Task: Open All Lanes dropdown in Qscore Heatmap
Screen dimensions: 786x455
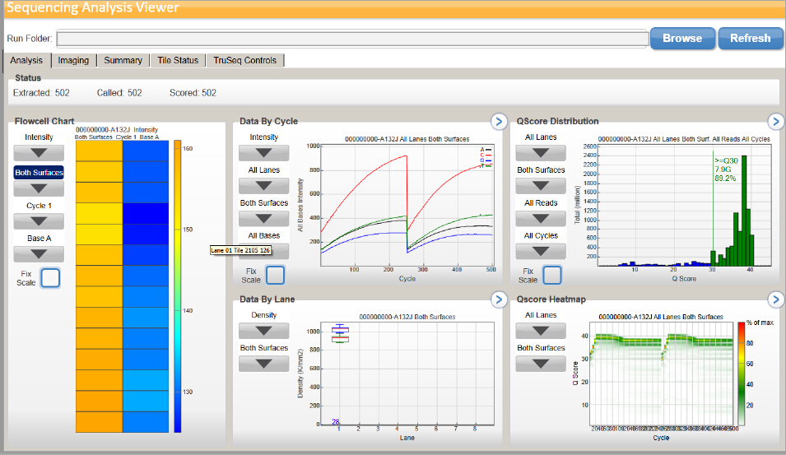Action: [540, 331]
